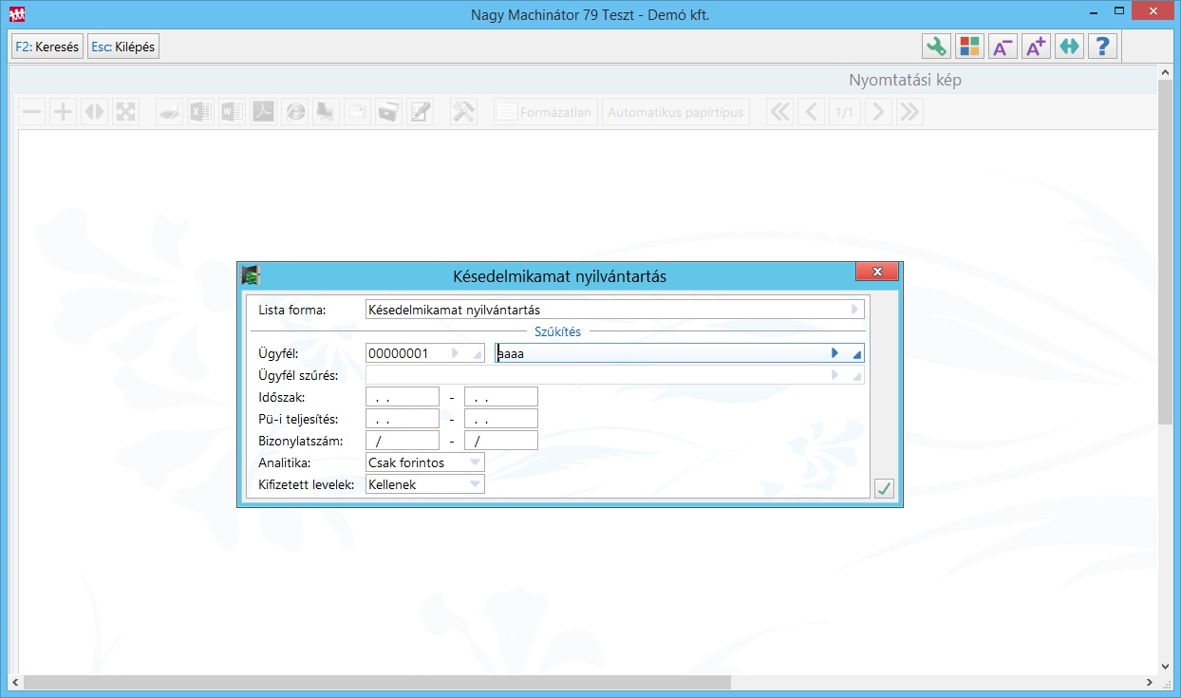Viewport: 1181px width, 698px height.
Task: Click the vertical scrollbar thumb
Action: tap(1166, 252)
